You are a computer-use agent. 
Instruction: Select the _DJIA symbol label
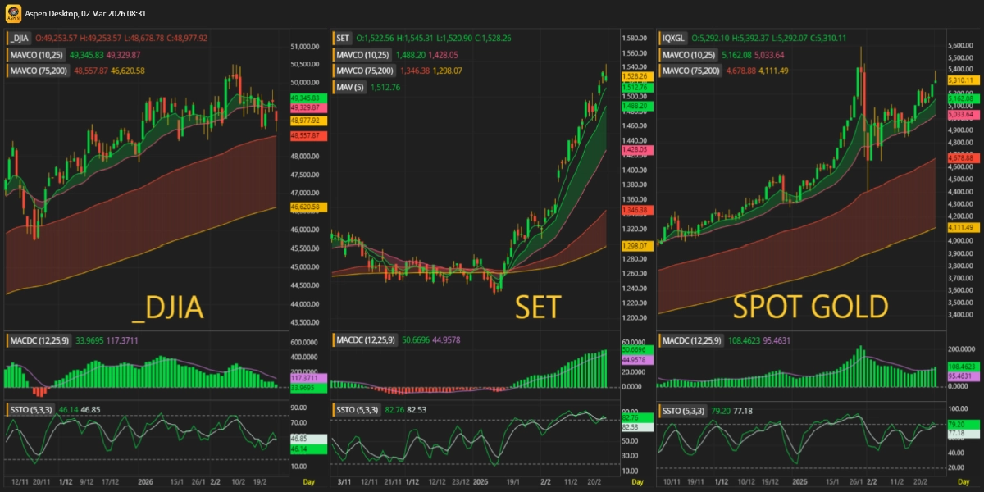coord(20,38)
